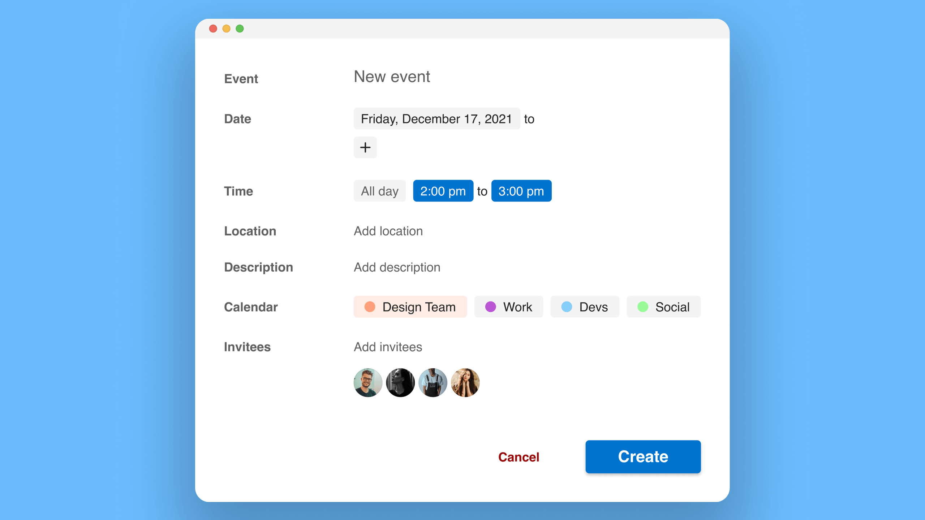Screen dimensions: 925x520
Task: Open the 3:00 pm time picker
Action: 521,190
